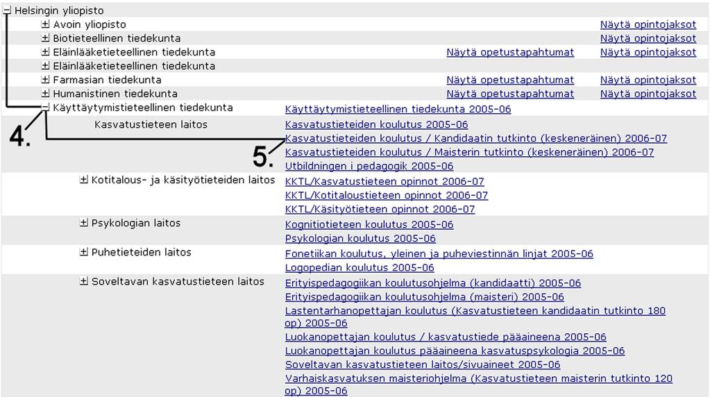Open Soveltavan kasvatustieteen laitos/sivuaineet 2005-06
710x397 pixels.
423,365
